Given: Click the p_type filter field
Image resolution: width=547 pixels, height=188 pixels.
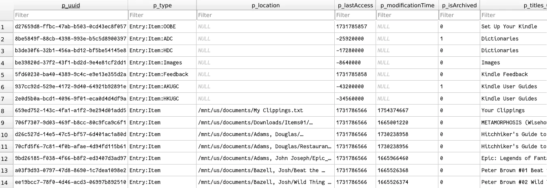Looking at the screenshot, I should point(162,15).
